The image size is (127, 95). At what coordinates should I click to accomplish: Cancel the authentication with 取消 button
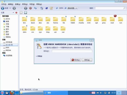[76, 60]
